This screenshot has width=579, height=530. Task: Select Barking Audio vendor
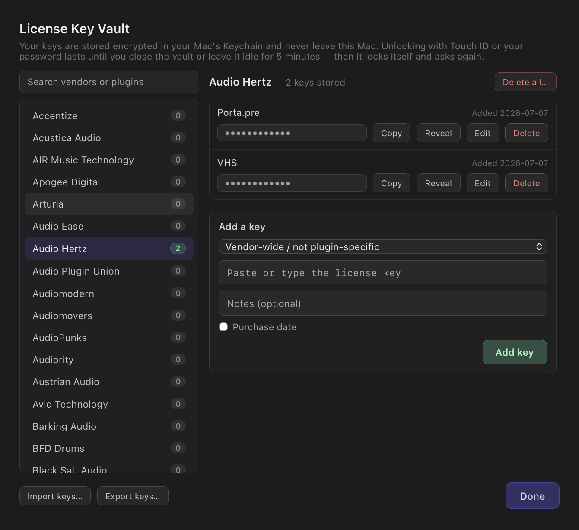109,426
